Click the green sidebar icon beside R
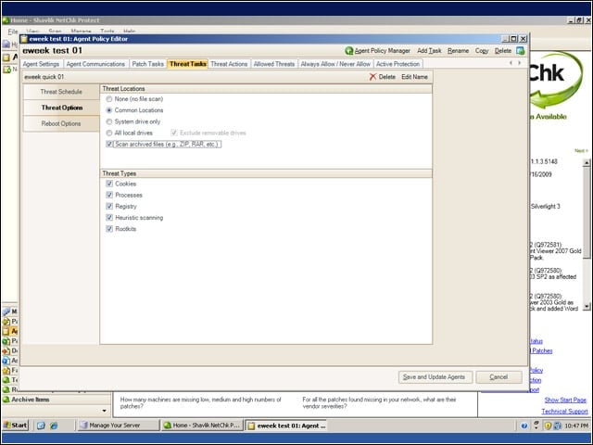593x445 pixels. tap(6, 389)
